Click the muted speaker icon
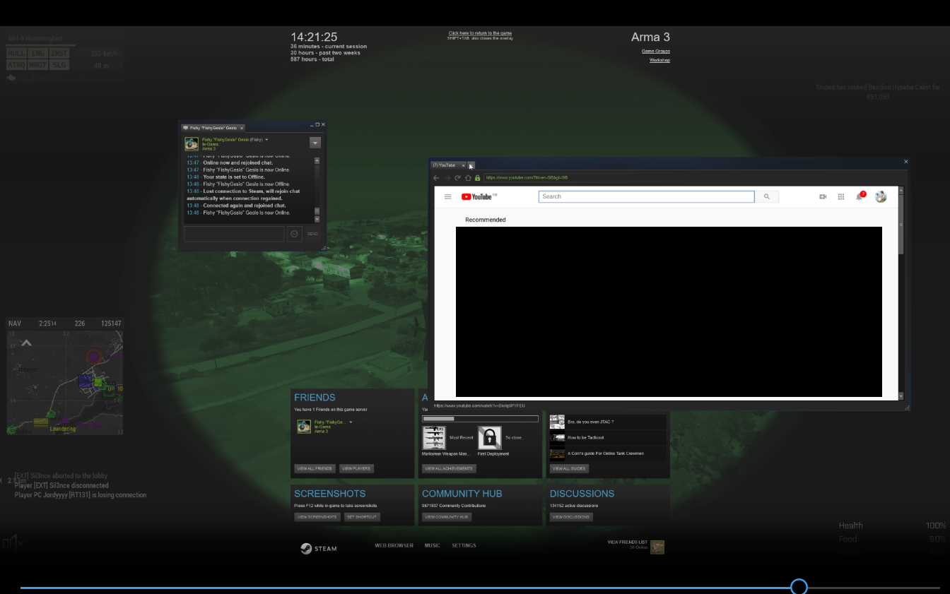 (x=12, y=543)
